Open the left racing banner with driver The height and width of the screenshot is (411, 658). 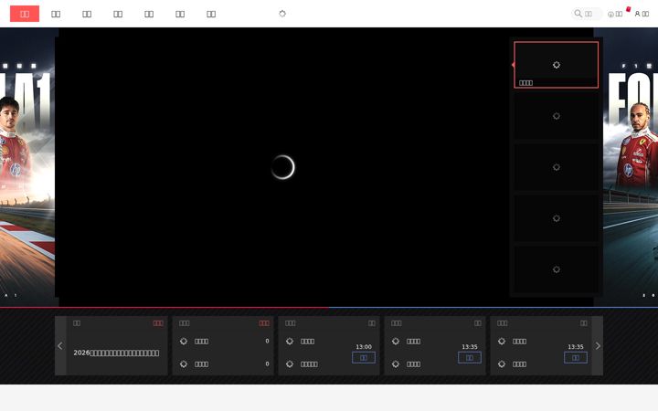(27, 167)
